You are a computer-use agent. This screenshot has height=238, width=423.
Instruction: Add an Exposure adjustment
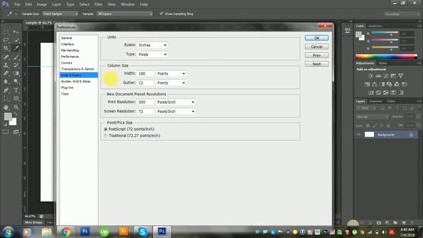[x=393, y=76]
